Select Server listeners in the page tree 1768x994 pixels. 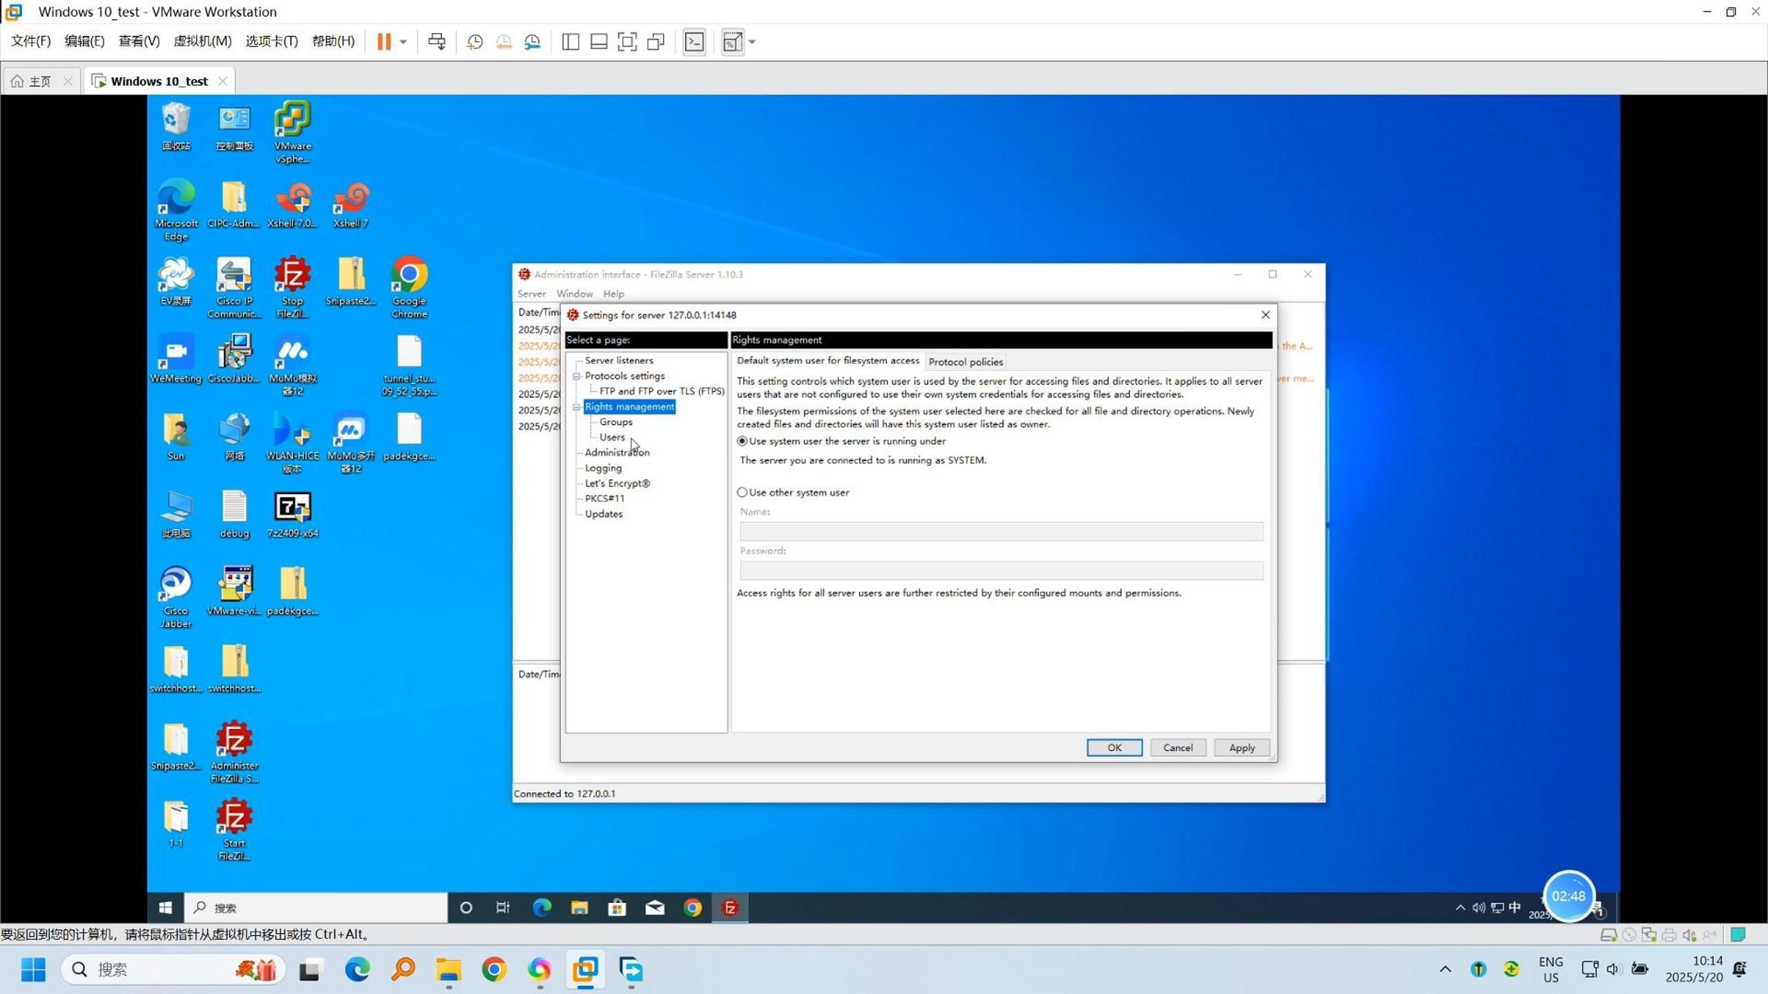(x=619, y=360)
